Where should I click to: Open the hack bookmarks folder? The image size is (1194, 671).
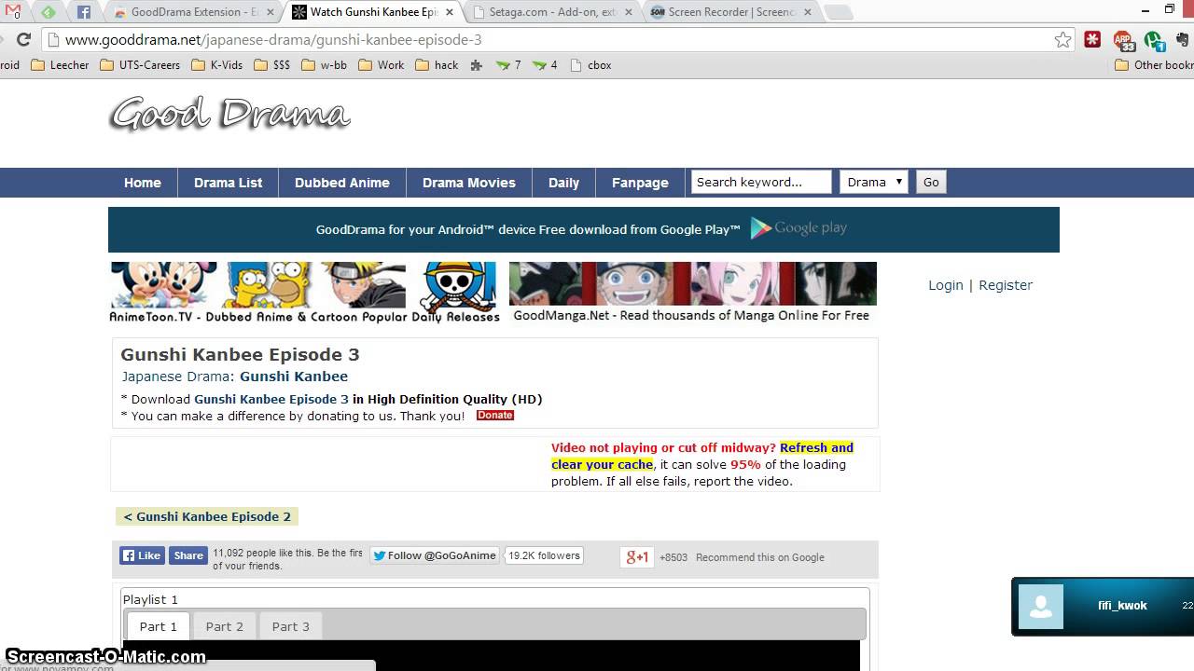pos(437,65)
